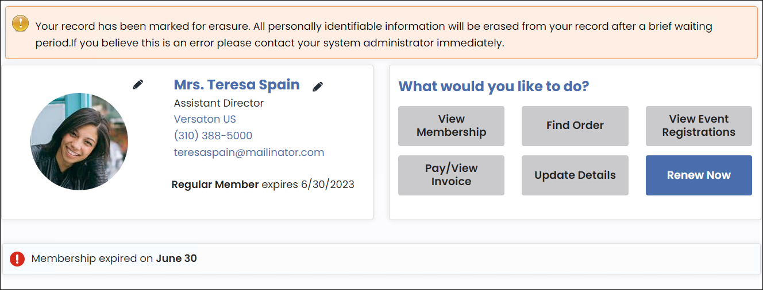Choose the Pay/View Invoice button

point(451,175)
